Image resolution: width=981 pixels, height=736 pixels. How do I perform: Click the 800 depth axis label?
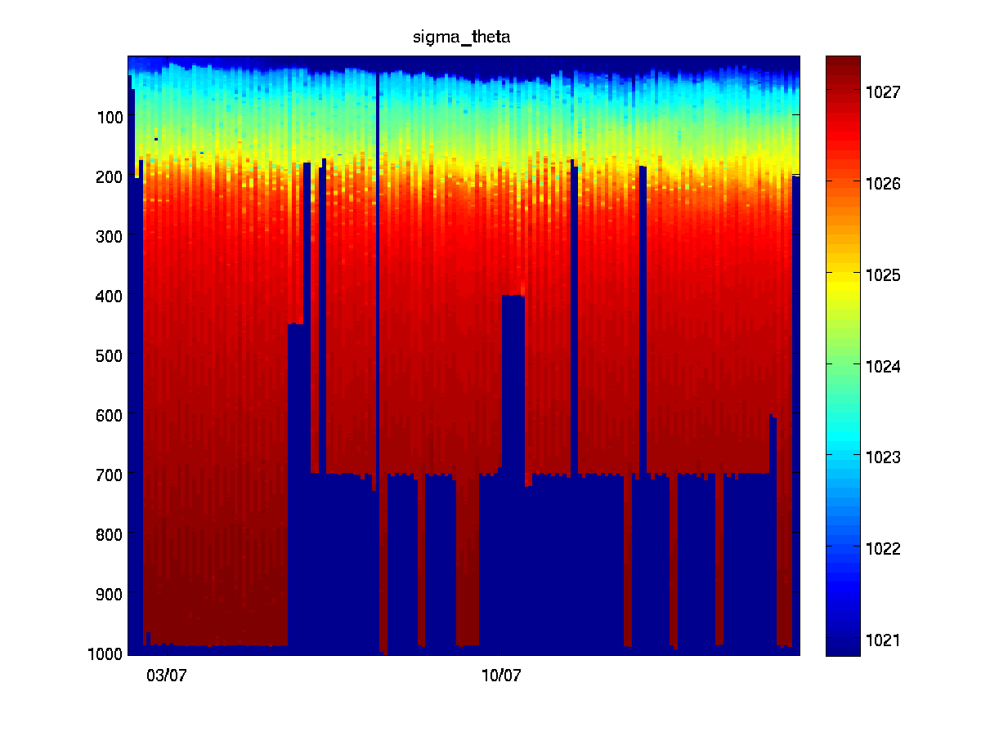[x=110, y=535]
